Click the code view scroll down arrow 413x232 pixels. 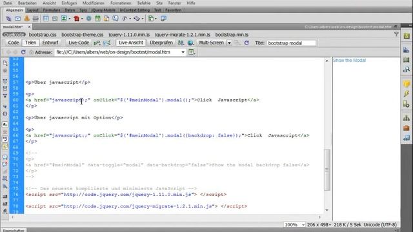[x=327, y=210]
